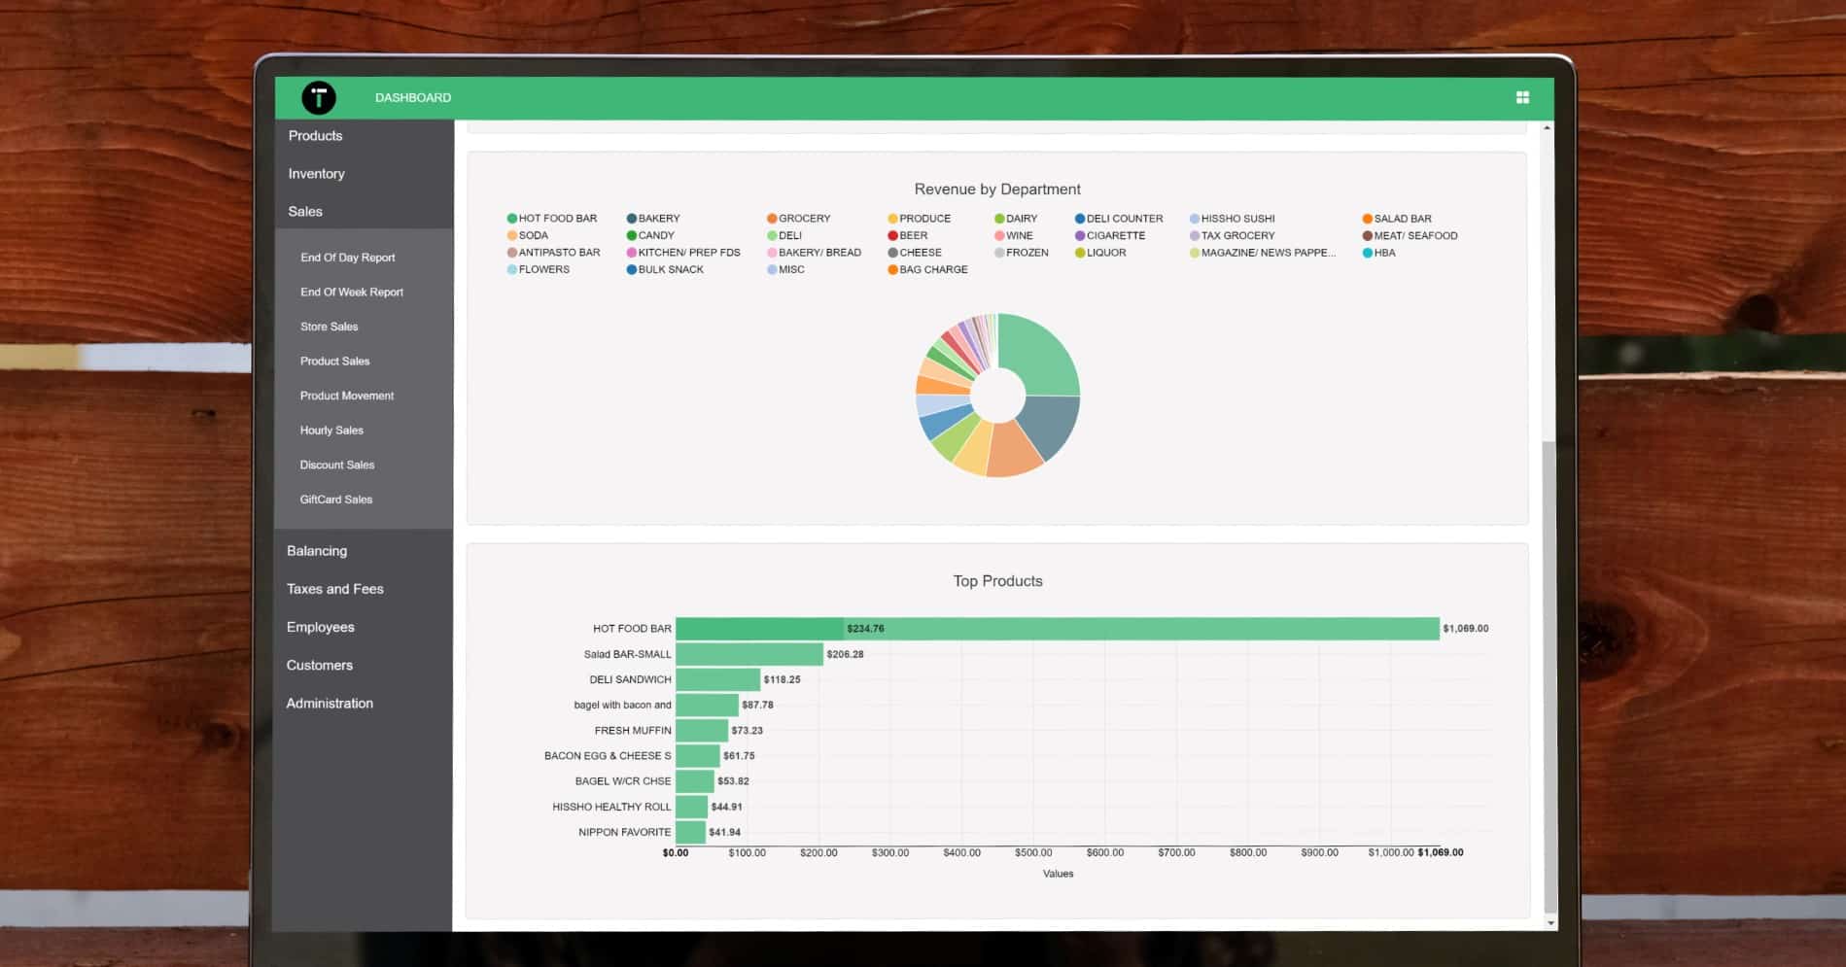Click the DASHBOARD header title
The image size is (1846, 967).
click(x=413, y=98)
